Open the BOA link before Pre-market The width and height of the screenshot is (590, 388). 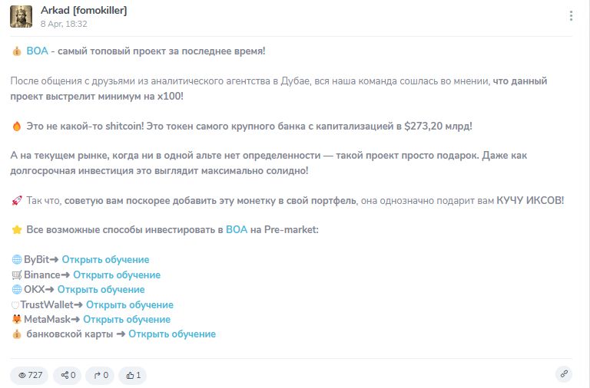click(237, 229)
